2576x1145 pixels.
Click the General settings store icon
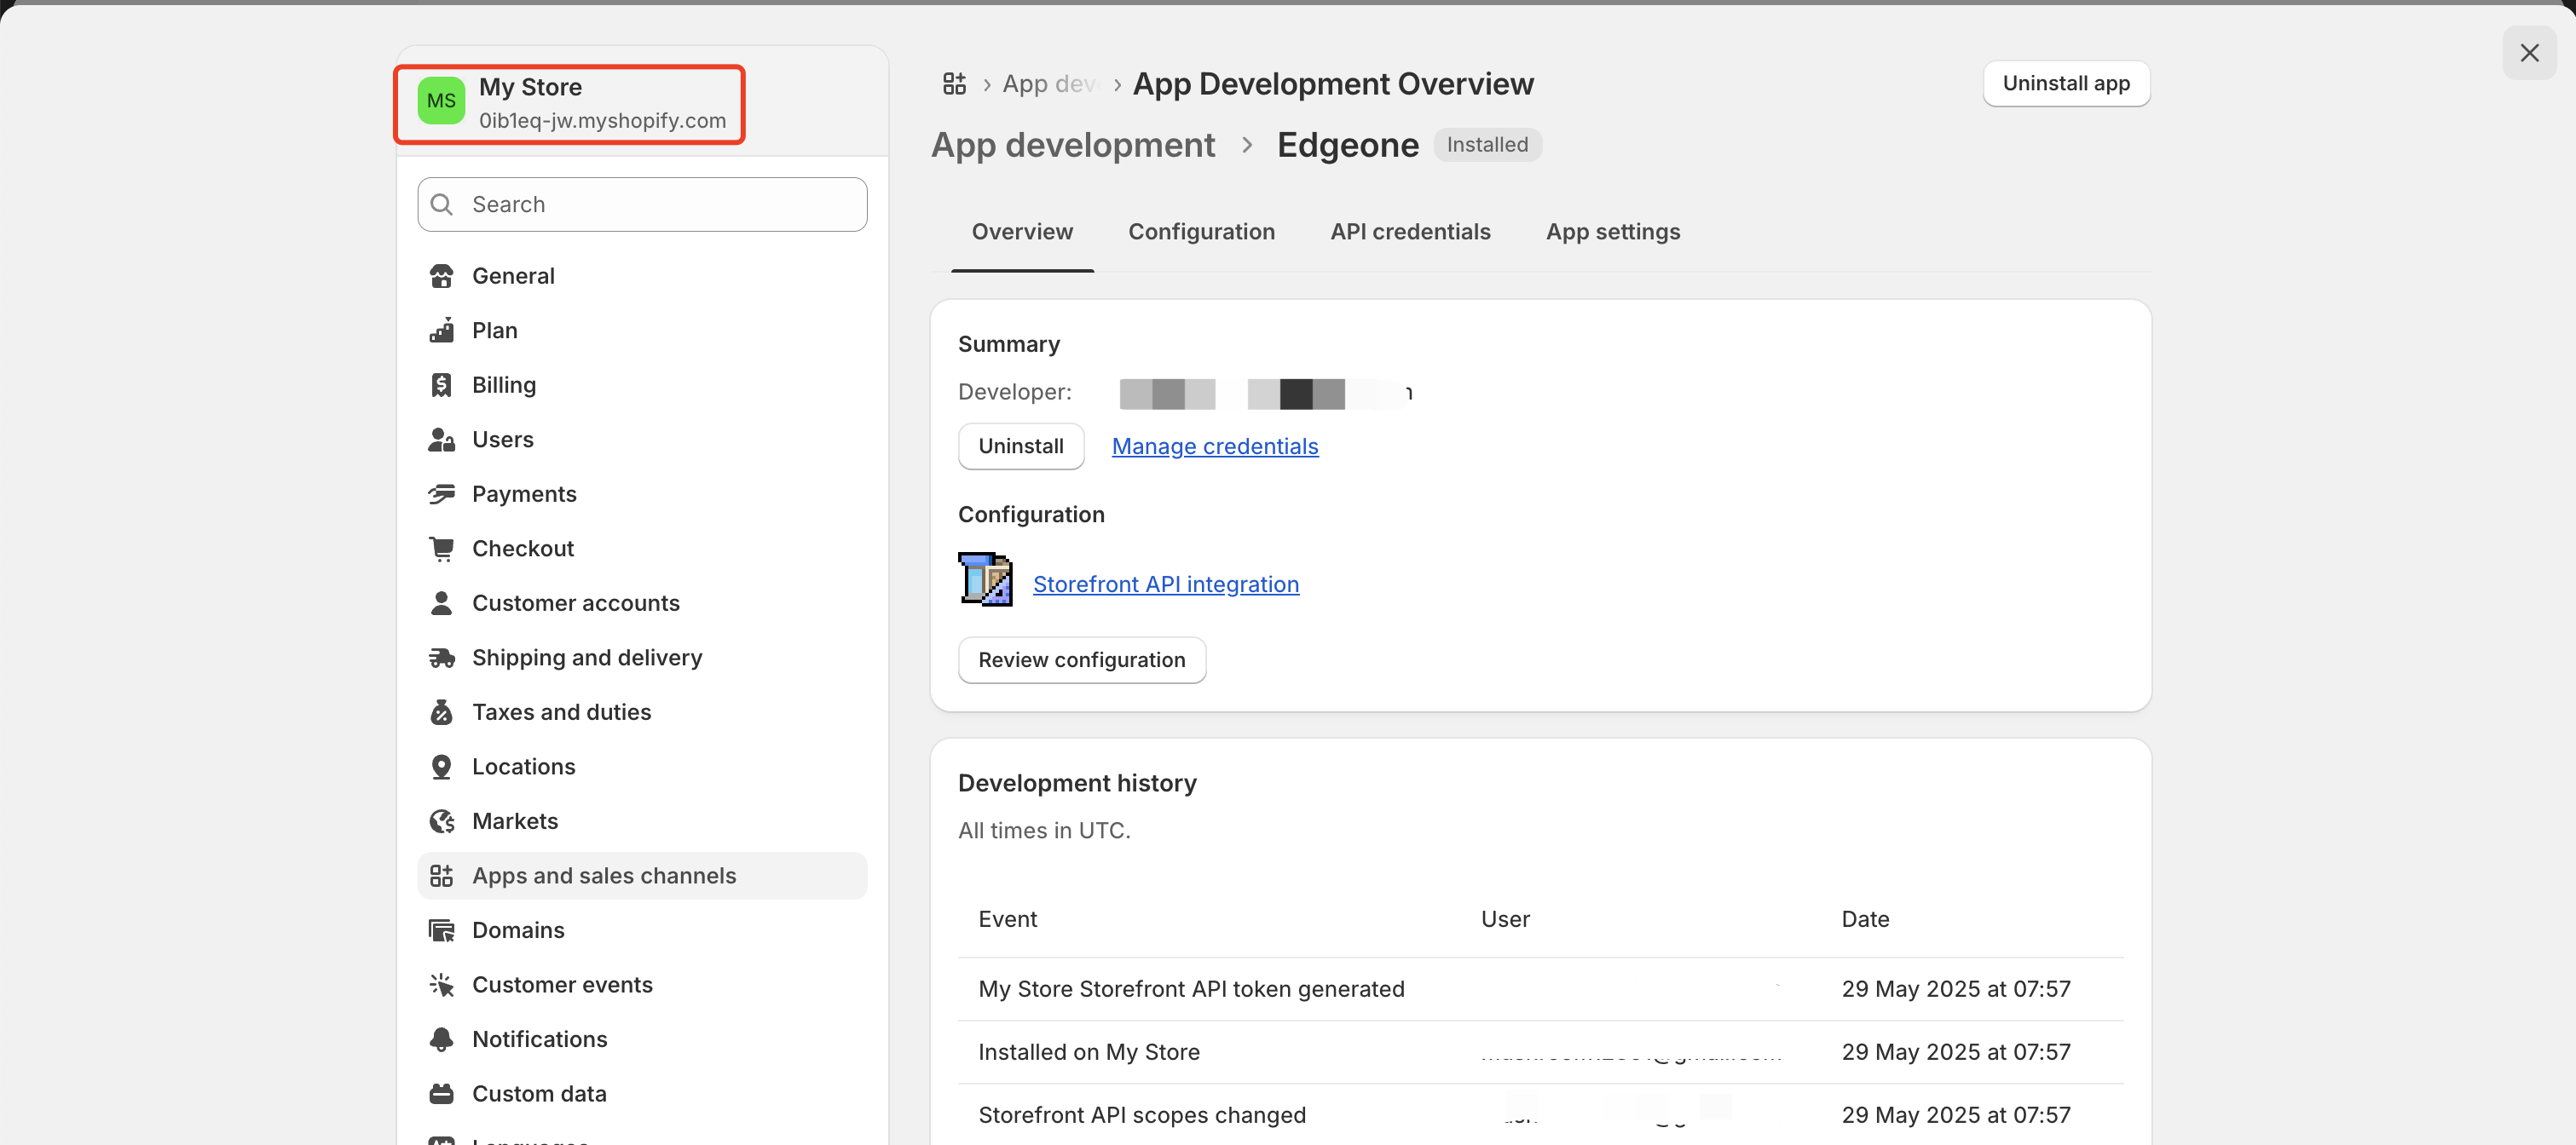pyautogui.click(x=441, y=276)
